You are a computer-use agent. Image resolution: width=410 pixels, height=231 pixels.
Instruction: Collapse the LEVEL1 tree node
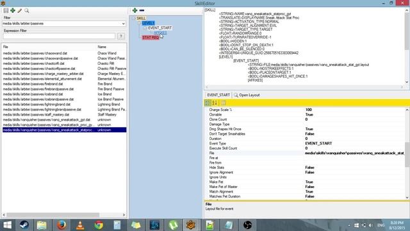coord(140,23)
